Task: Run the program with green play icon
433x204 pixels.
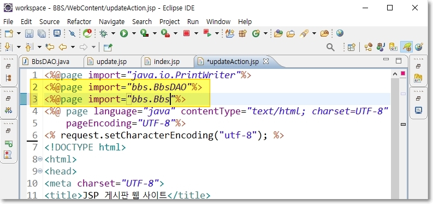Action: click(x=124, y=33)
